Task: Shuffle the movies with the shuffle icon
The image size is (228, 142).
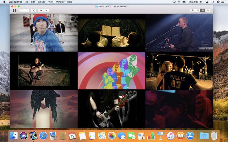Action: 34,11
